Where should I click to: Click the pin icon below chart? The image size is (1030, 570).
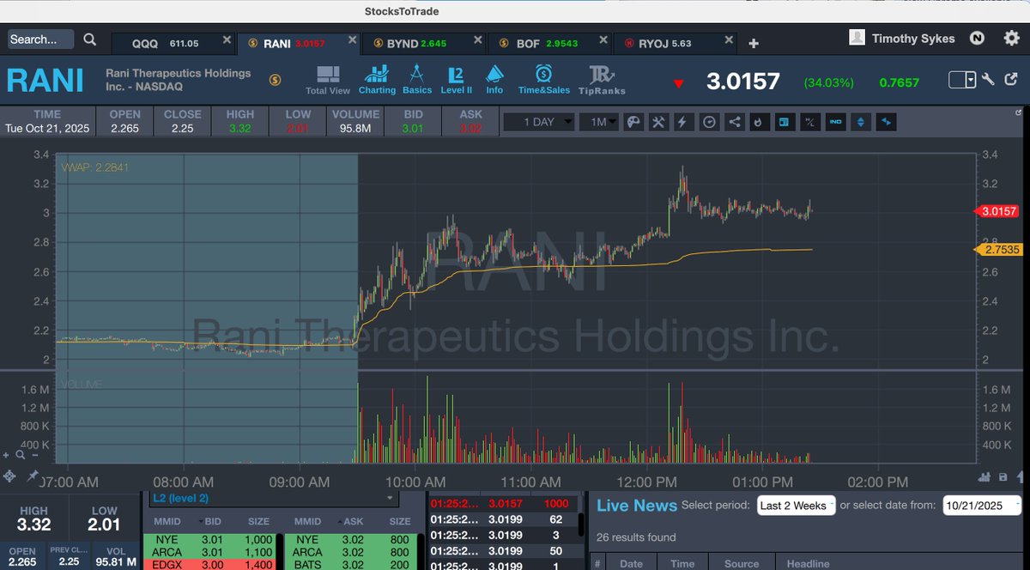pos(33,476)
